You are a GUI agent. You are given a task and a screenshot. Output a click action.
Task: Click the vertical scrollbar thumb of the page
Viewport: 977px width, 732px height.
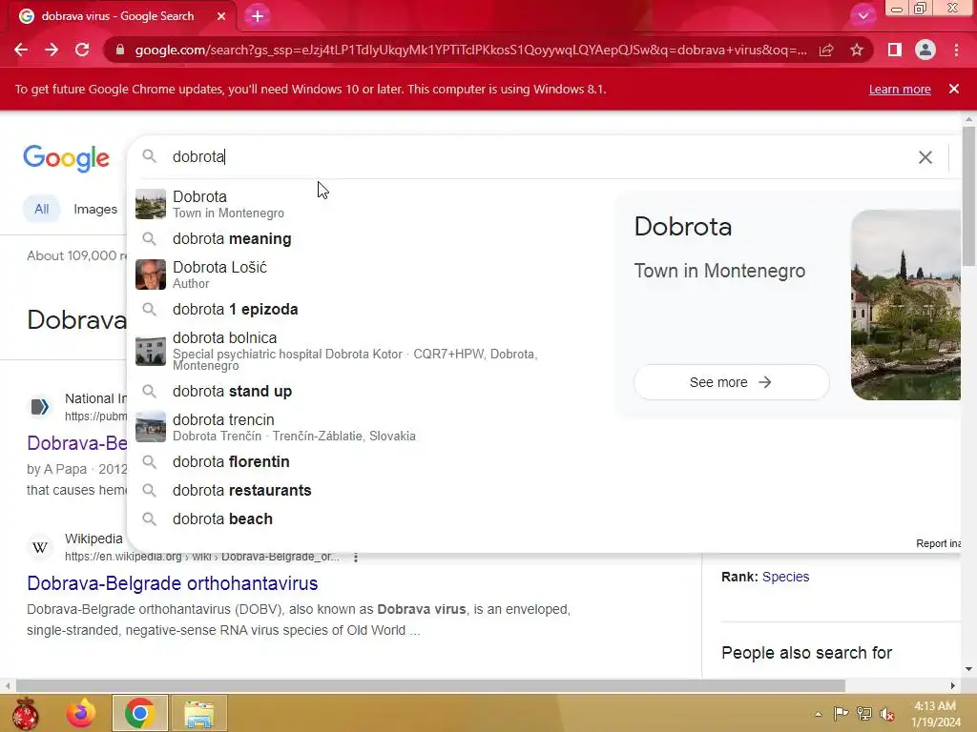click(x=968, y=196)
